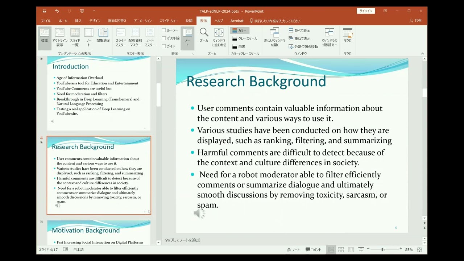Toggle the ノート pane button in the 表示 group

click(x=187, y=38)
